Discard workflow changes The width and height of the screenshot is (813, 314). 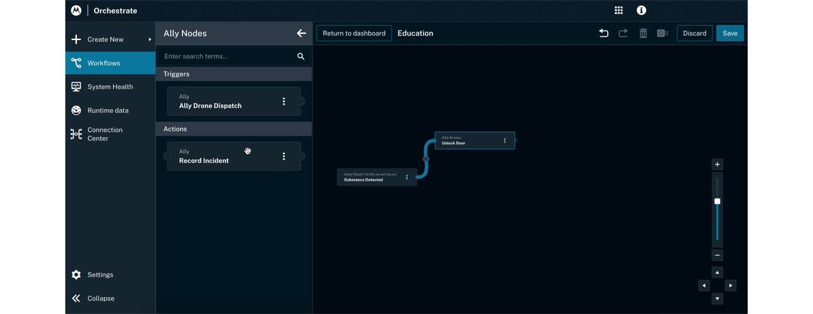pos(695,33)
